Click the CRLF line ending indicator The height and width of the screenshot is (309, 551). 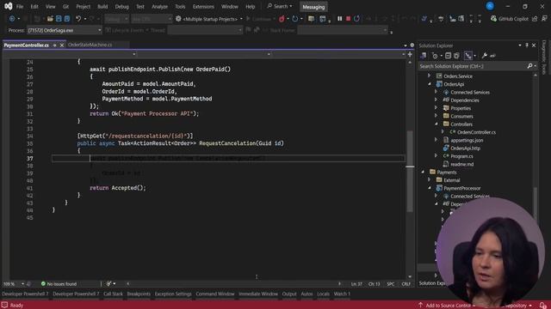tap(406, 284)
